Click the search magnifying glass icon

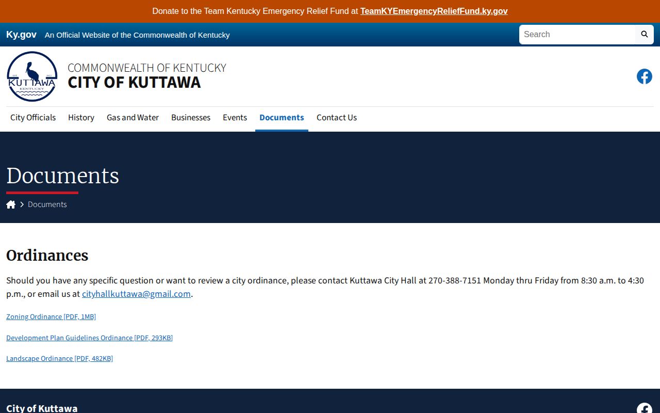click(x=644, y=35)
